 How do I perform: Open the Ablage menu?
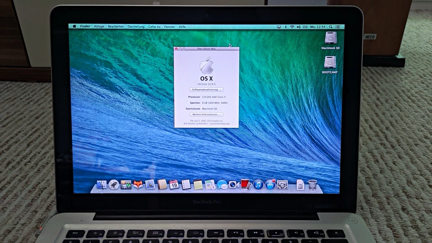(x=99, y=27)
